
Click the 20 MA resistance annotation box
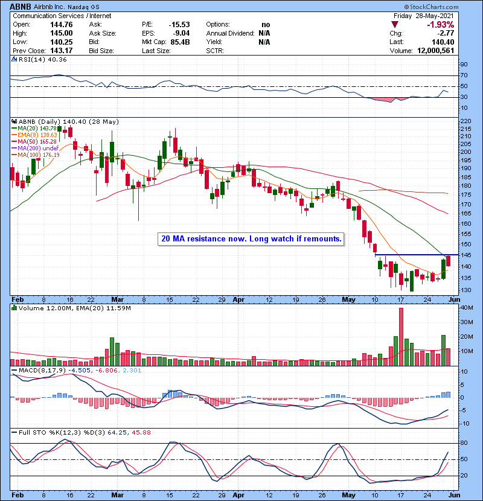[251, 239]
